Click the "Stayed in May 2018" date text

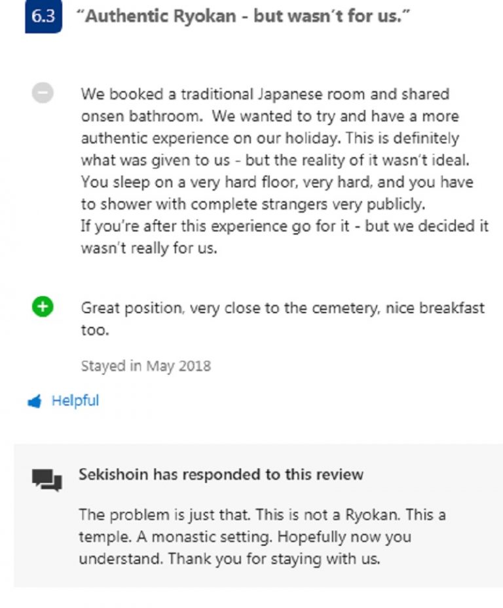click(x=145, y=366)
